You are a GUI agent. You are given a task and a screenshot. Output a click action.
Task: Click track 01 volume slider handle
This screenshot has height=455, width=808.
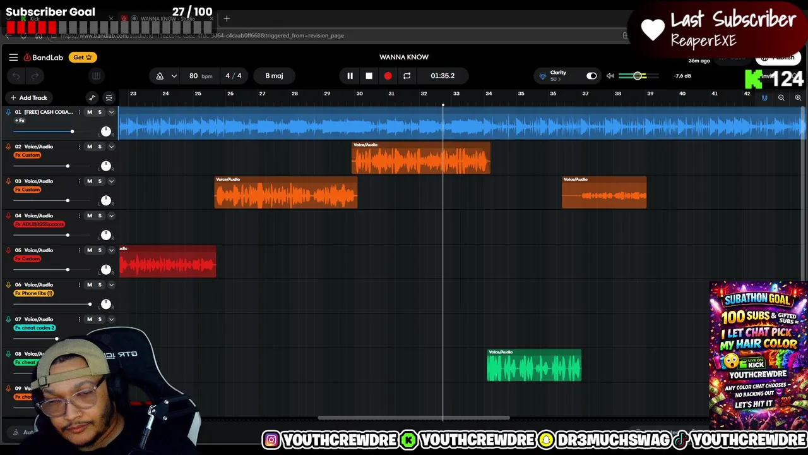point(72,131)
